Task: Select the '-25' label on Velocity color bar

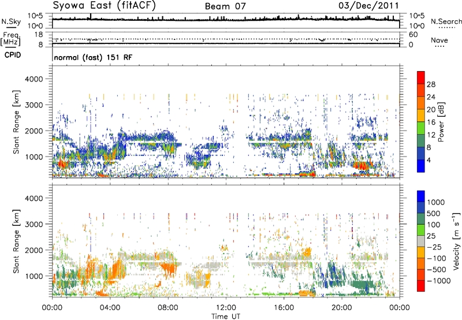Action: (x=434, y=247)
